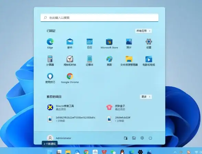The image size is (202, 154).
Task: Open the Settings gear in Start footer
Action: point(142,138)
